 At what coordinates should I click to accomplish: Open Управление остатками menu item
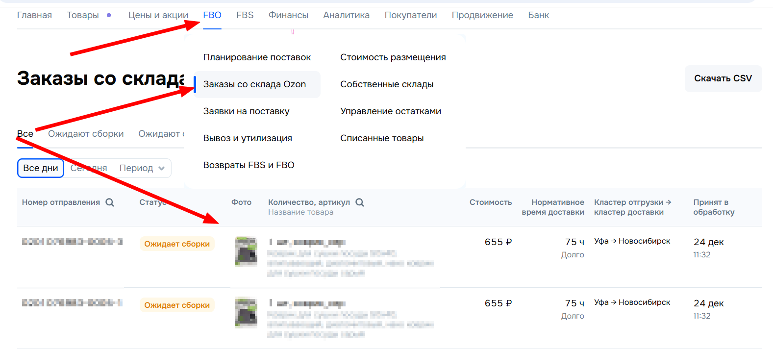(x=391, y=111)
